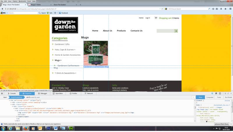Collapse the div class tie node
Screen dimensions: 233x132
pos(11,104)
